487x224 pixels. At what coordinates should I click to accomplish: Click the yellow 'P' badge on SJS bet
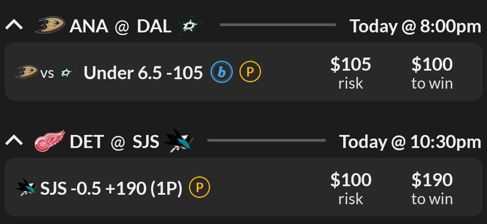pyautogui.click(x=199, y=188)
